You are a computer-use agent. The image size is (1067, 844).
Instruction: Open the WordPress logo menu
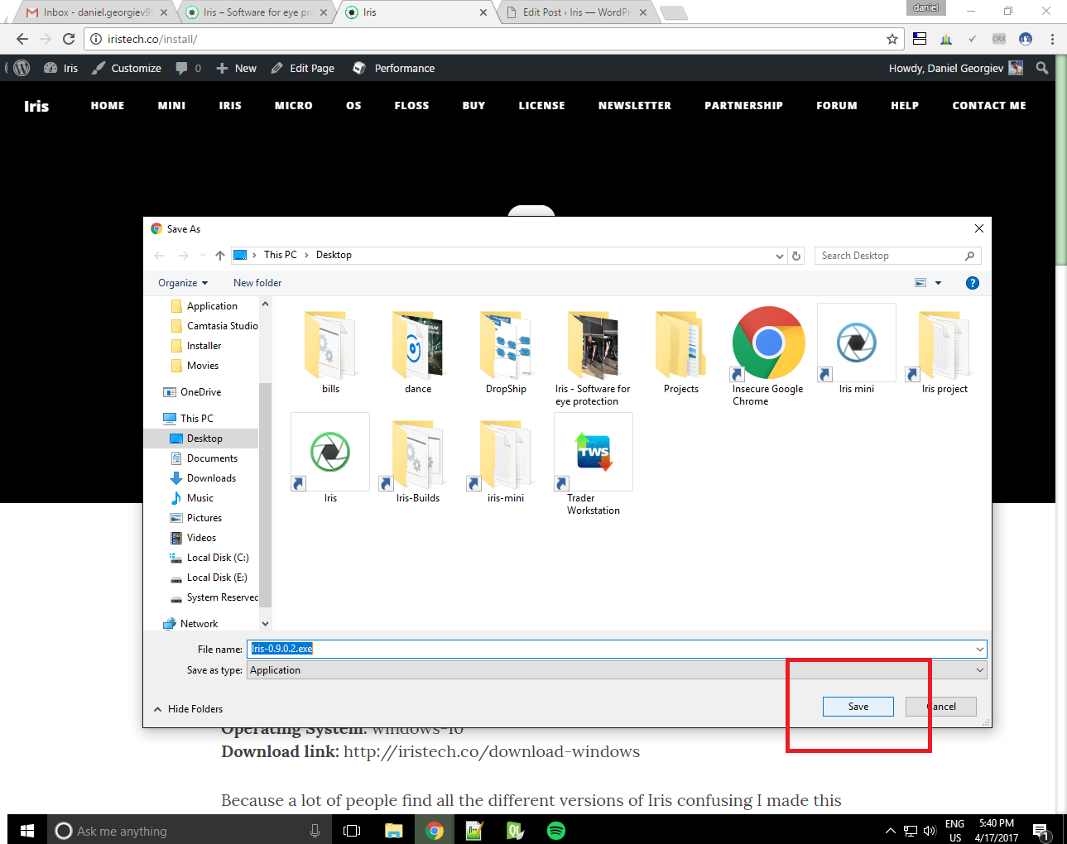point(22,68)
